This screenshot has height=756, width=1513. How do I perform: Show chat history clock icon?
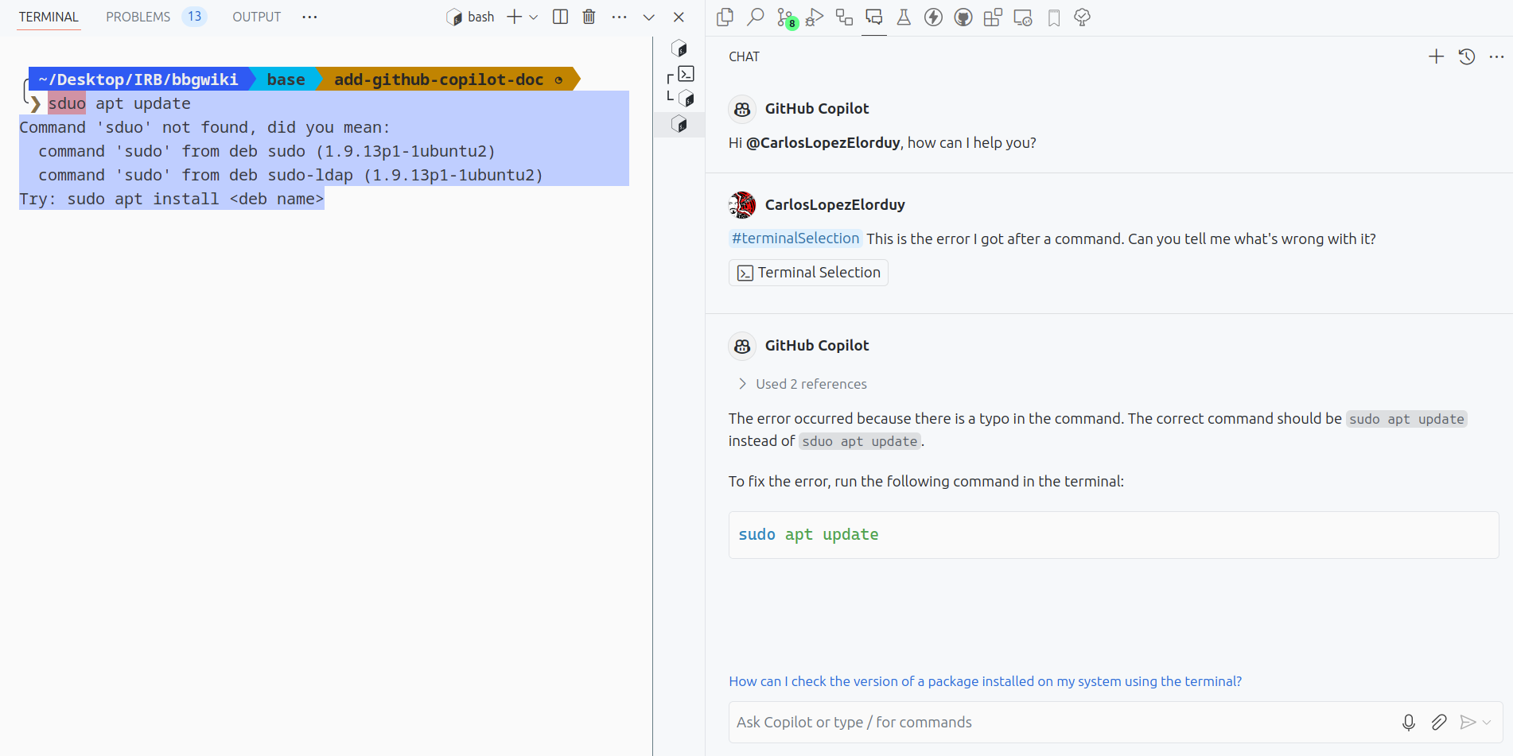click(1467, 56)
